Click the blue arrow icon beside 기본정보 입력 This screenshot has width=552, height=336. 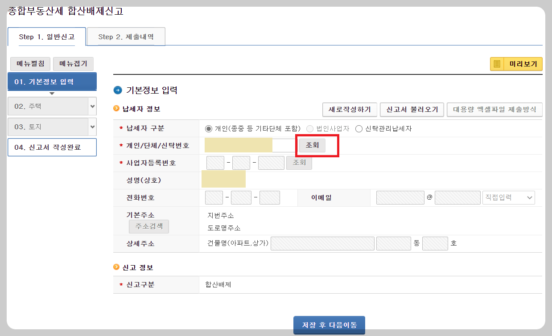pyautogui.click(x=118, y=90)
